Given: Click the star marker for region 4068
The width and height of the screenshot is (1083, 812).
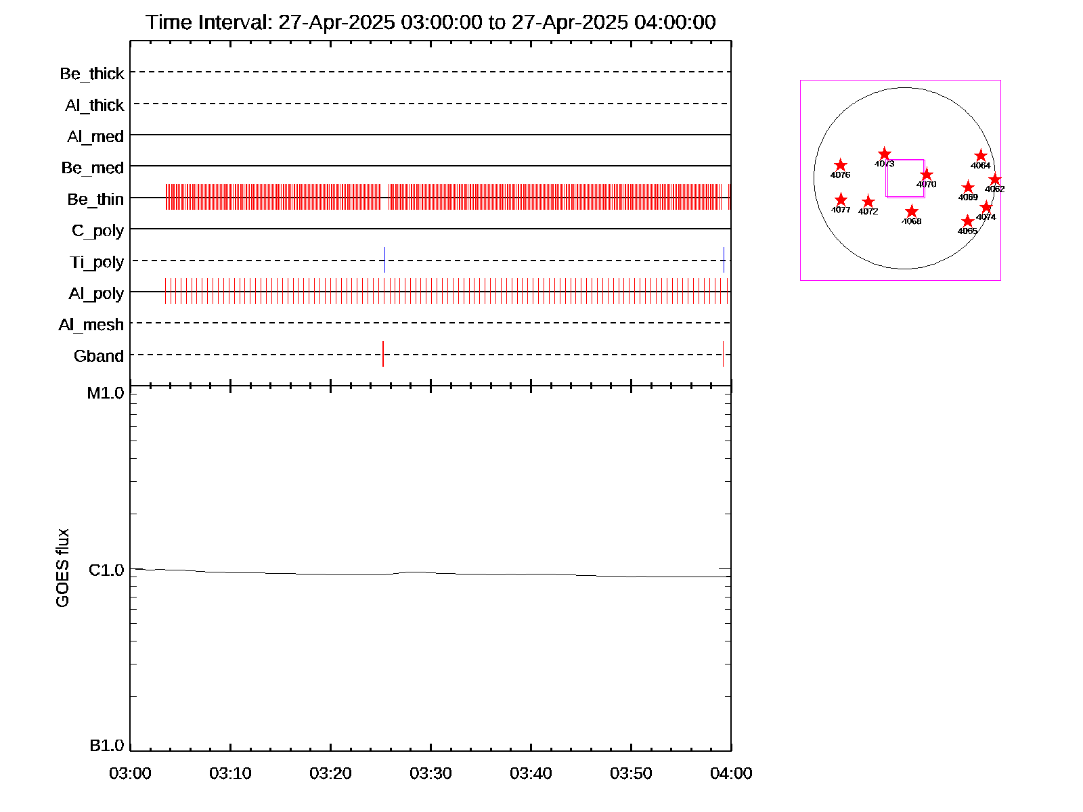Looking at the screenshot, I should pos(912,212).
